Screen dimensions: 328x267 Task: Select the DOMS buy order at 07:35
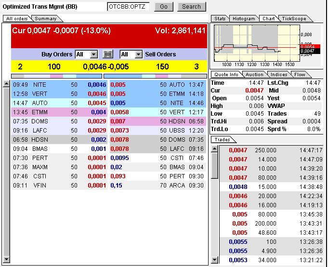(59, 121)
